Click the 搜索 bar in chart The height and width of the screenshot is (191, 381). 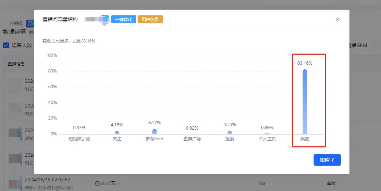229,132
